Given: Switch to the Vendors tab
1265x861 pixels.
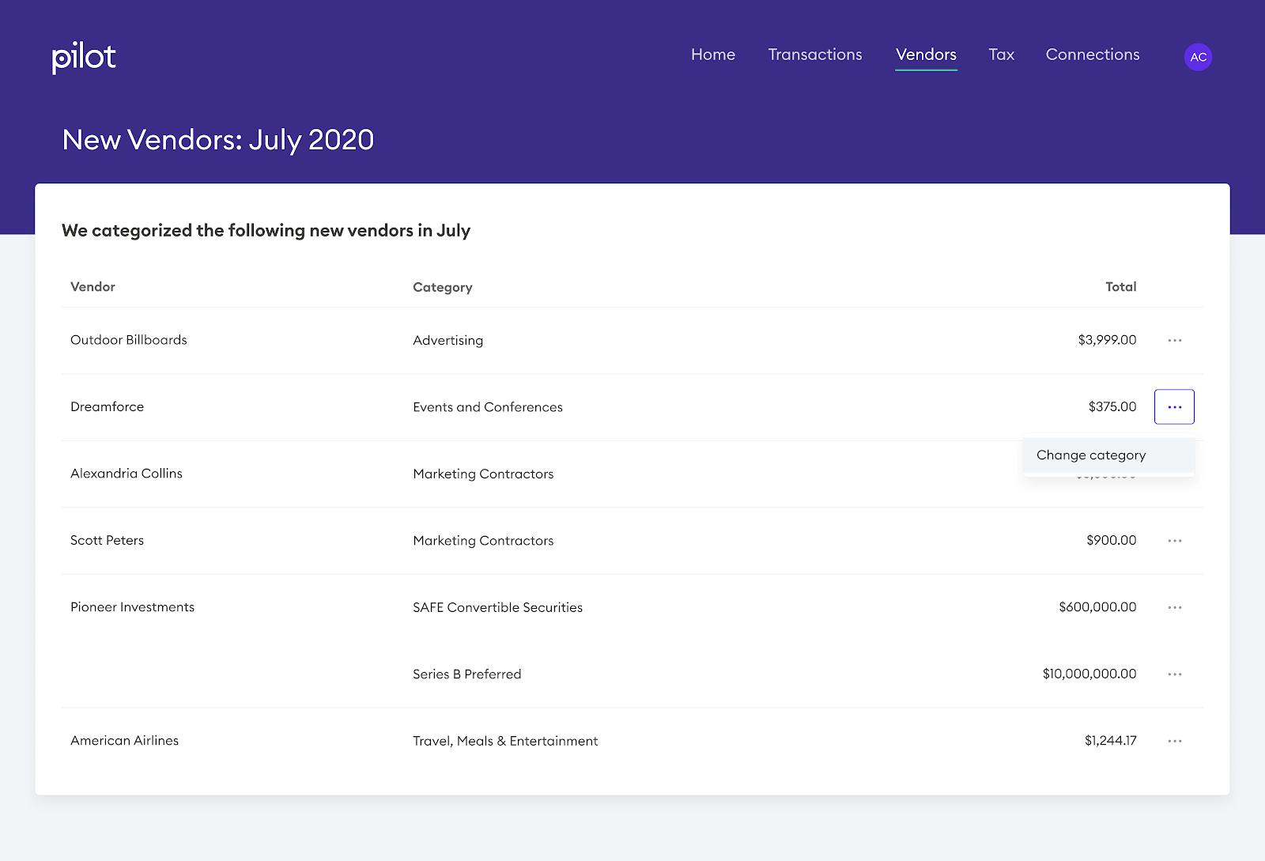Looking at the screenshot, I should 926,55.
